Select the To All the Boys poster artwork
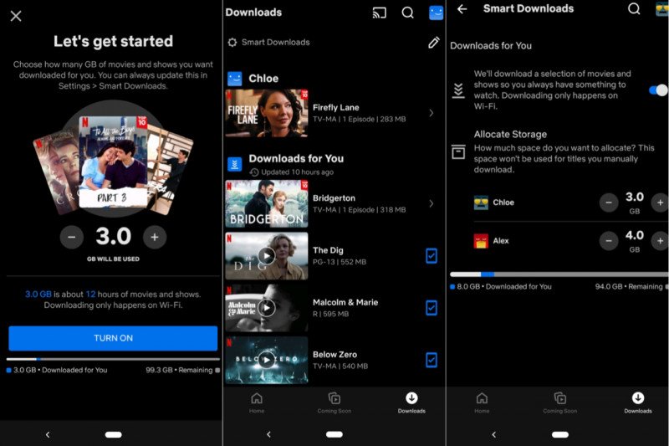The image size is (669, 446). click(113, 161)
